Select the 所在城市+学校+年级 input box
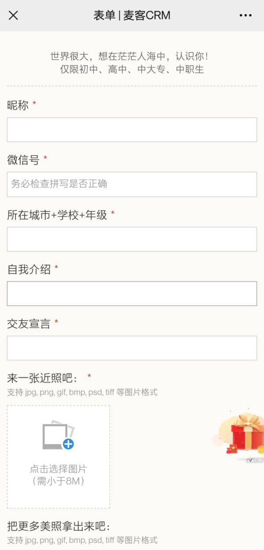 [132, 238]
